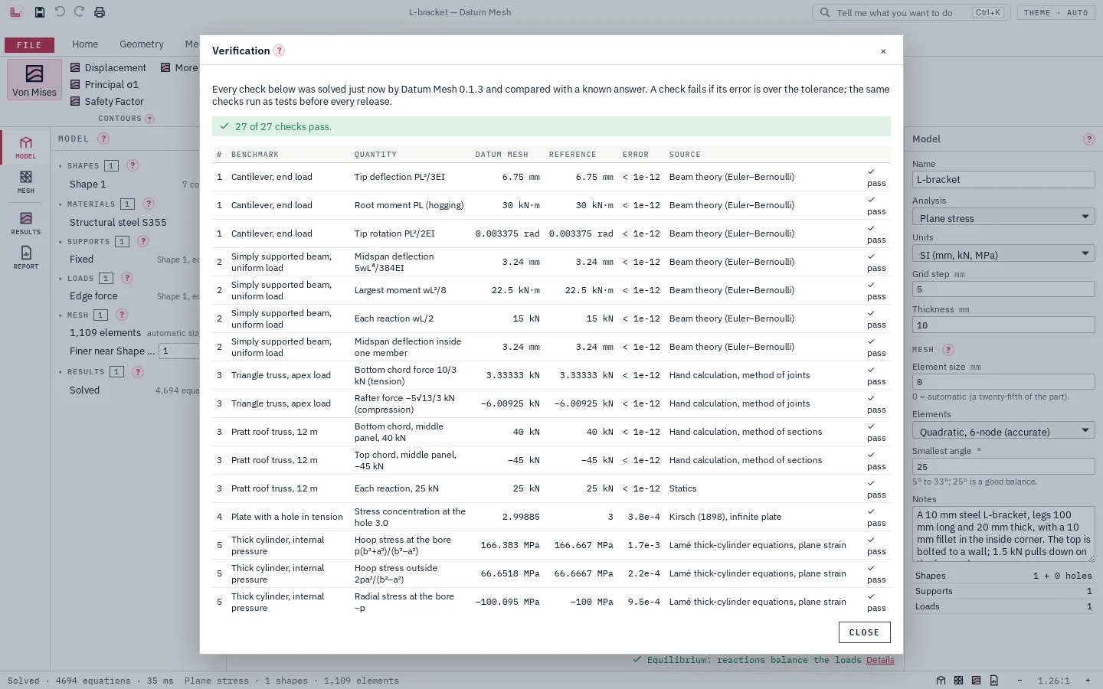Collapse the Loads tree section
1103x689 pixels.
tap(61, 279)
